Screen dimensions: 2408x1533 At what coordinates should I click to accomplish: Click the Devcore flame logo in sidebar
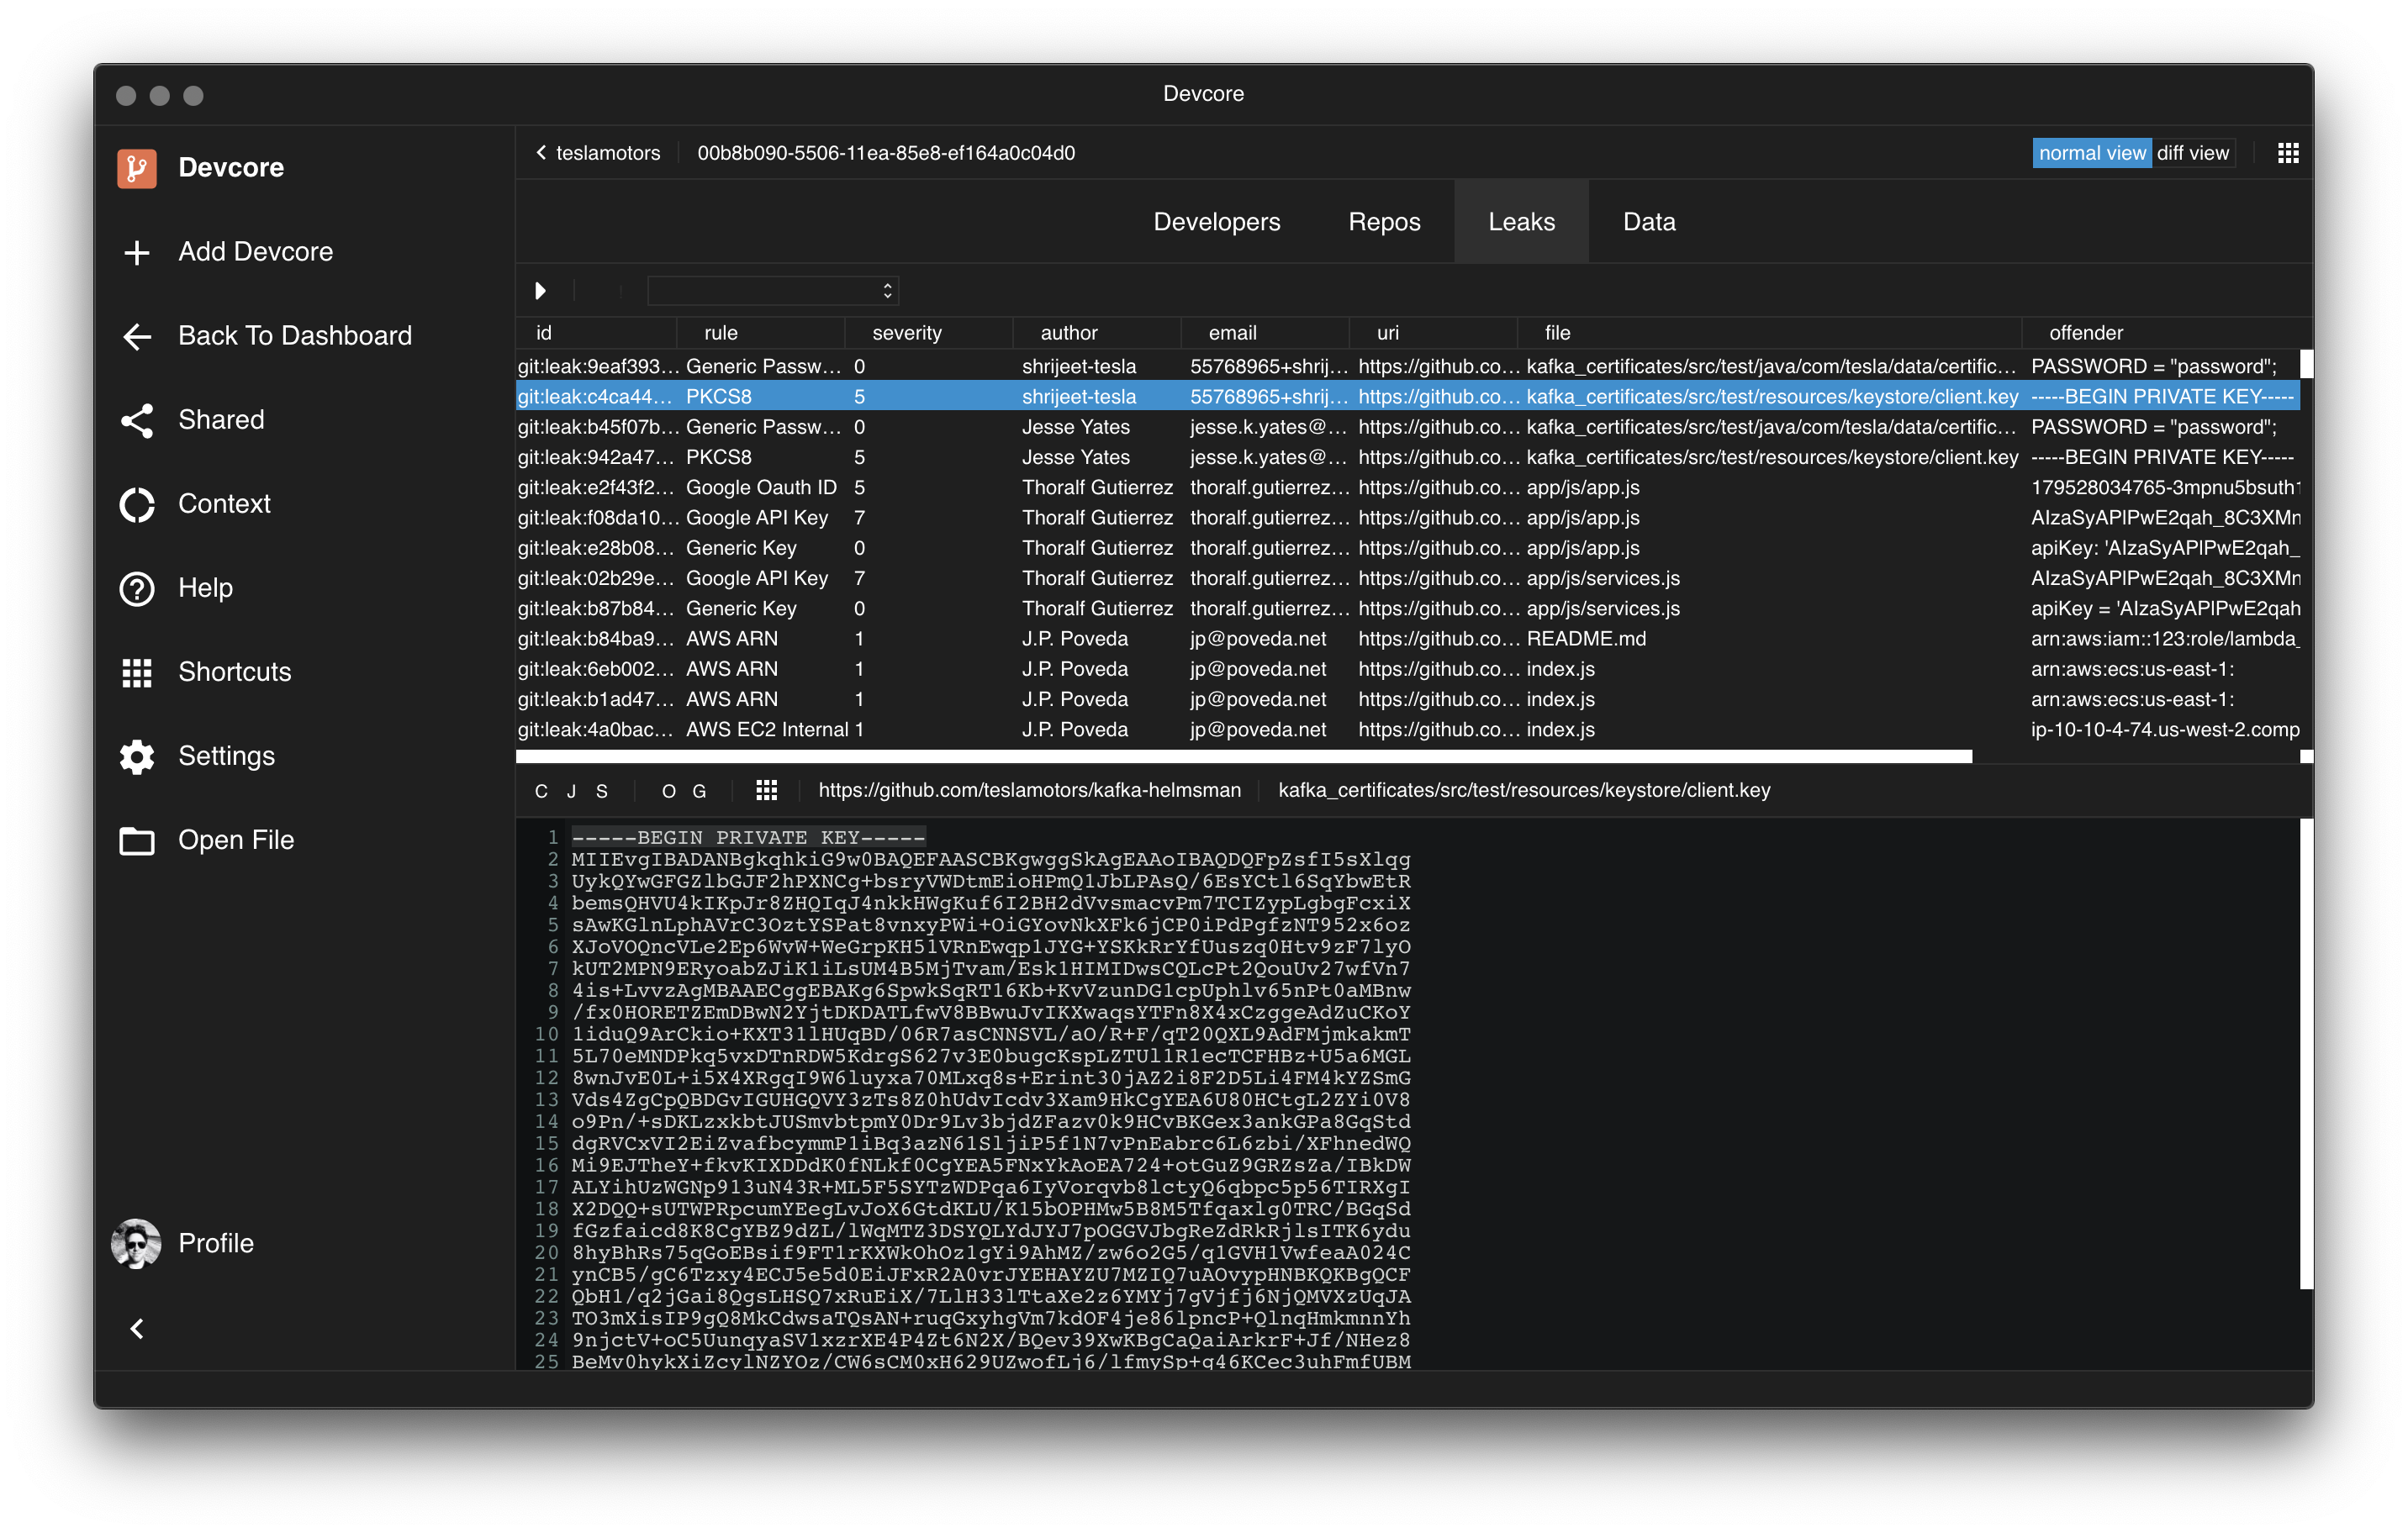[x=136, y=167]
